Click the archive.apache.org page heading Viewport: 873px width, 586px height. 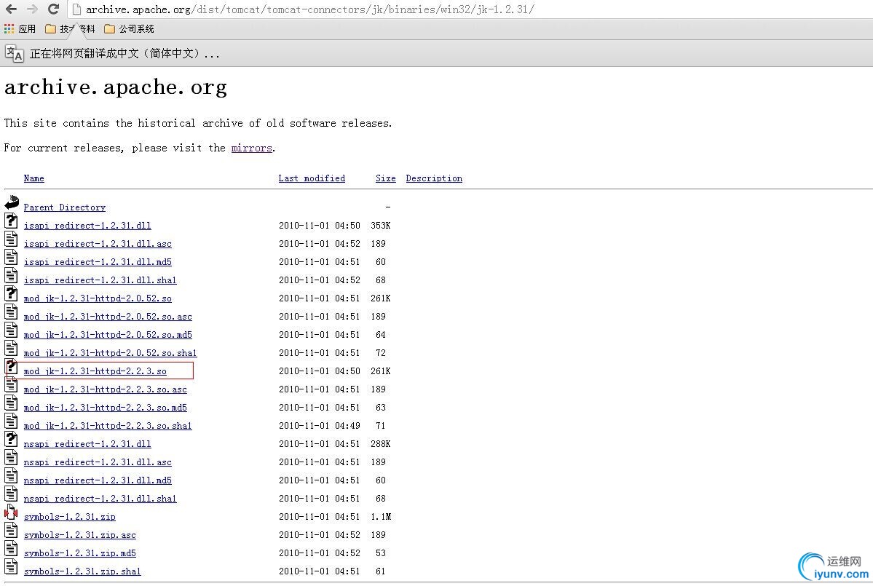pyautogui.click(x=116, y=87)
